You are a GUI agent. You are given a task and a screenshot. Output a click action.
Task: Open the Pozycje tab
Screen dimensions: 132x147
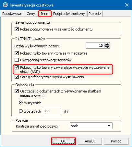click(95, 14)
